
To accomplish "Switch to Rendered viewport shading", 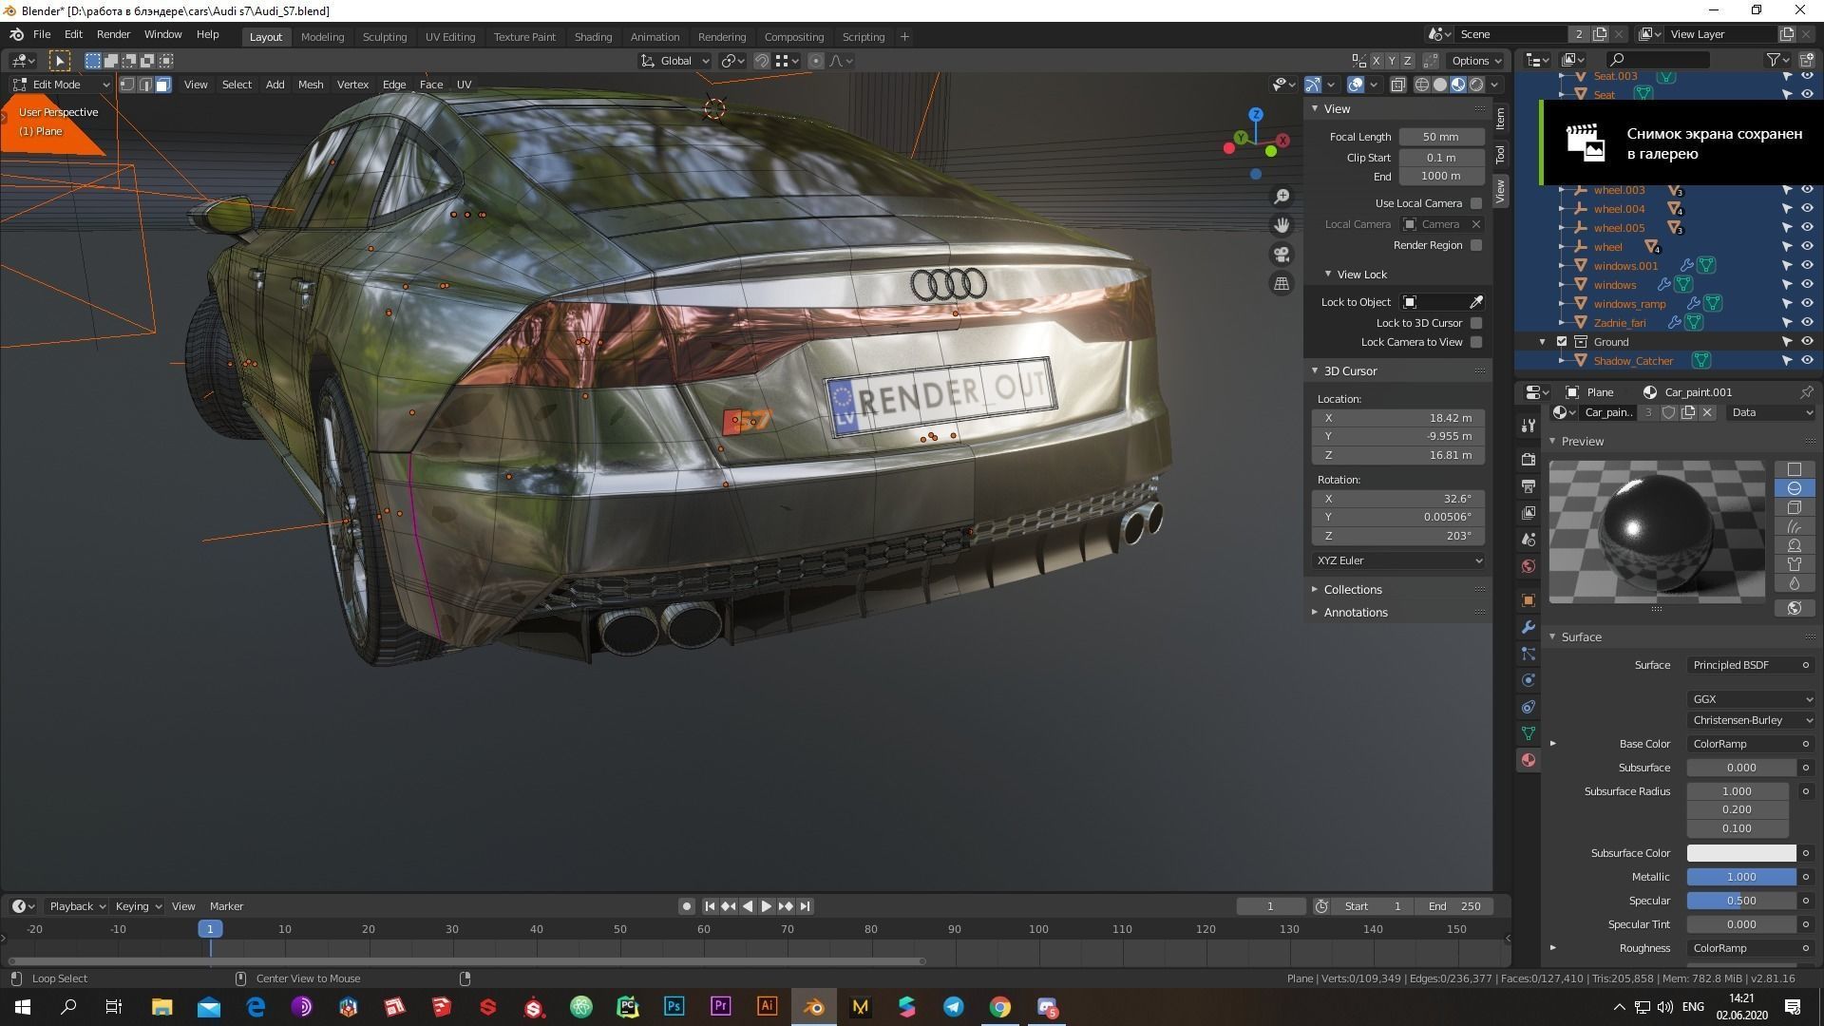I will (x=1476, y=85).
